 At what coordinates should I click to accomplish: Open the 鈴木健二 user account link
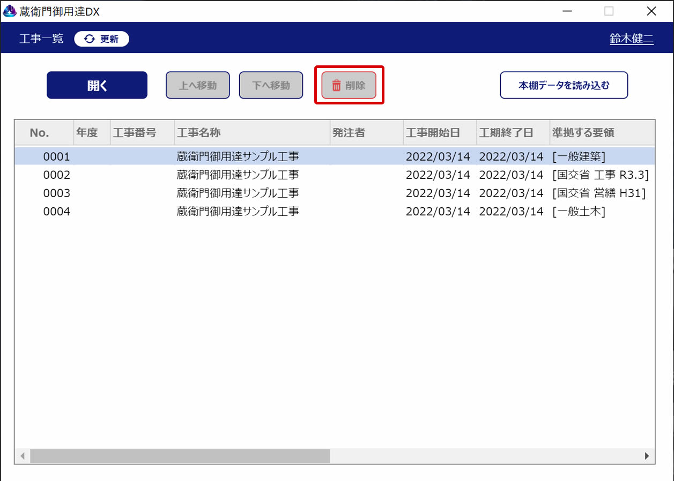pyautogui.click(x=631, y=39)
